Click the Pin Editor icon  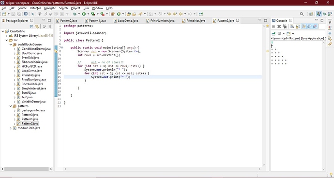point(201,14)
